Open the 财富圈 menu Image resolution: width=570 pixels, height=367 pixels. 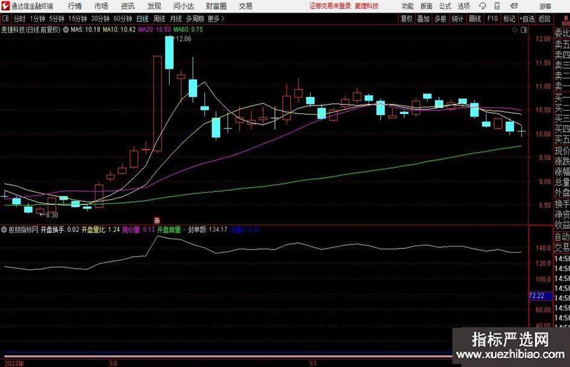[216, 6]
